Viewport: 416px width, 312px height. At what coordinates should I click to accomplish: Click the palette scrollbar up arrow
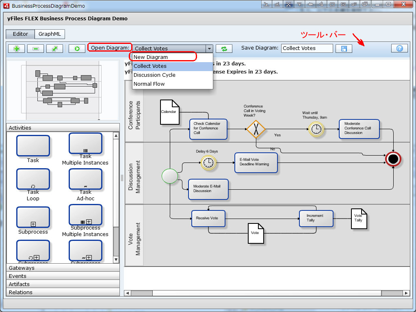(116, 136)
